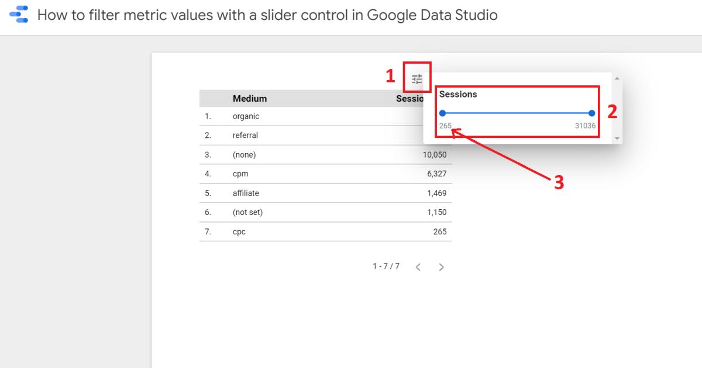
Task: Select the cpm row in the table
Action: coord(241,173)
